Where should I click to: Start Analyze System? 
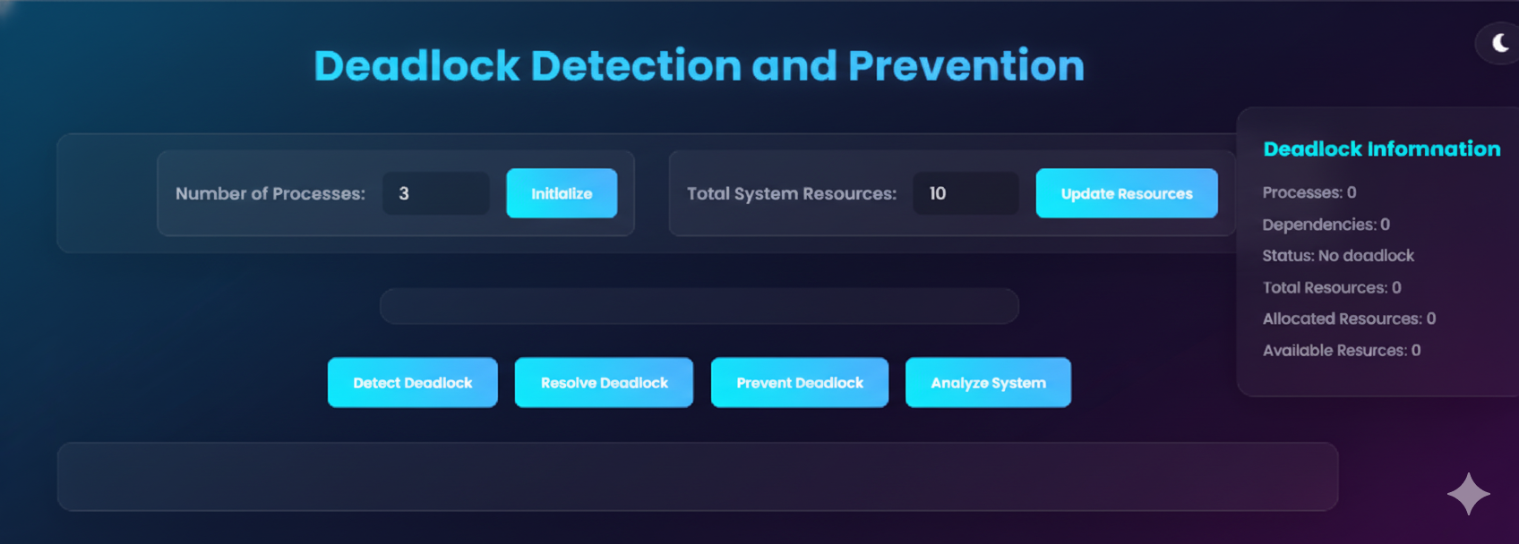988,383
